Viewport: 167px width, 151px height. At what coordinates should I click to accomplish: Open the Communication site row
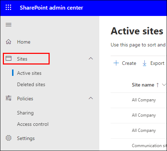click(x=139, y=145)
